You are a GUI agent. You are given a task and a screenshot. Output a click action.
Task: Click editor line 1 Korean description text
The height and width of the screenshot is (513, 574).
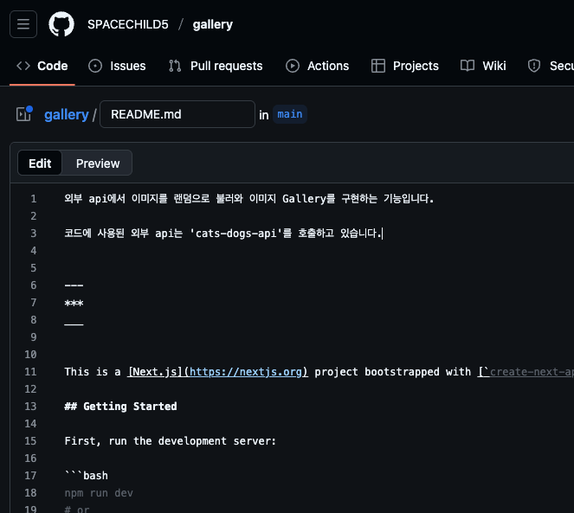[249, 199]
